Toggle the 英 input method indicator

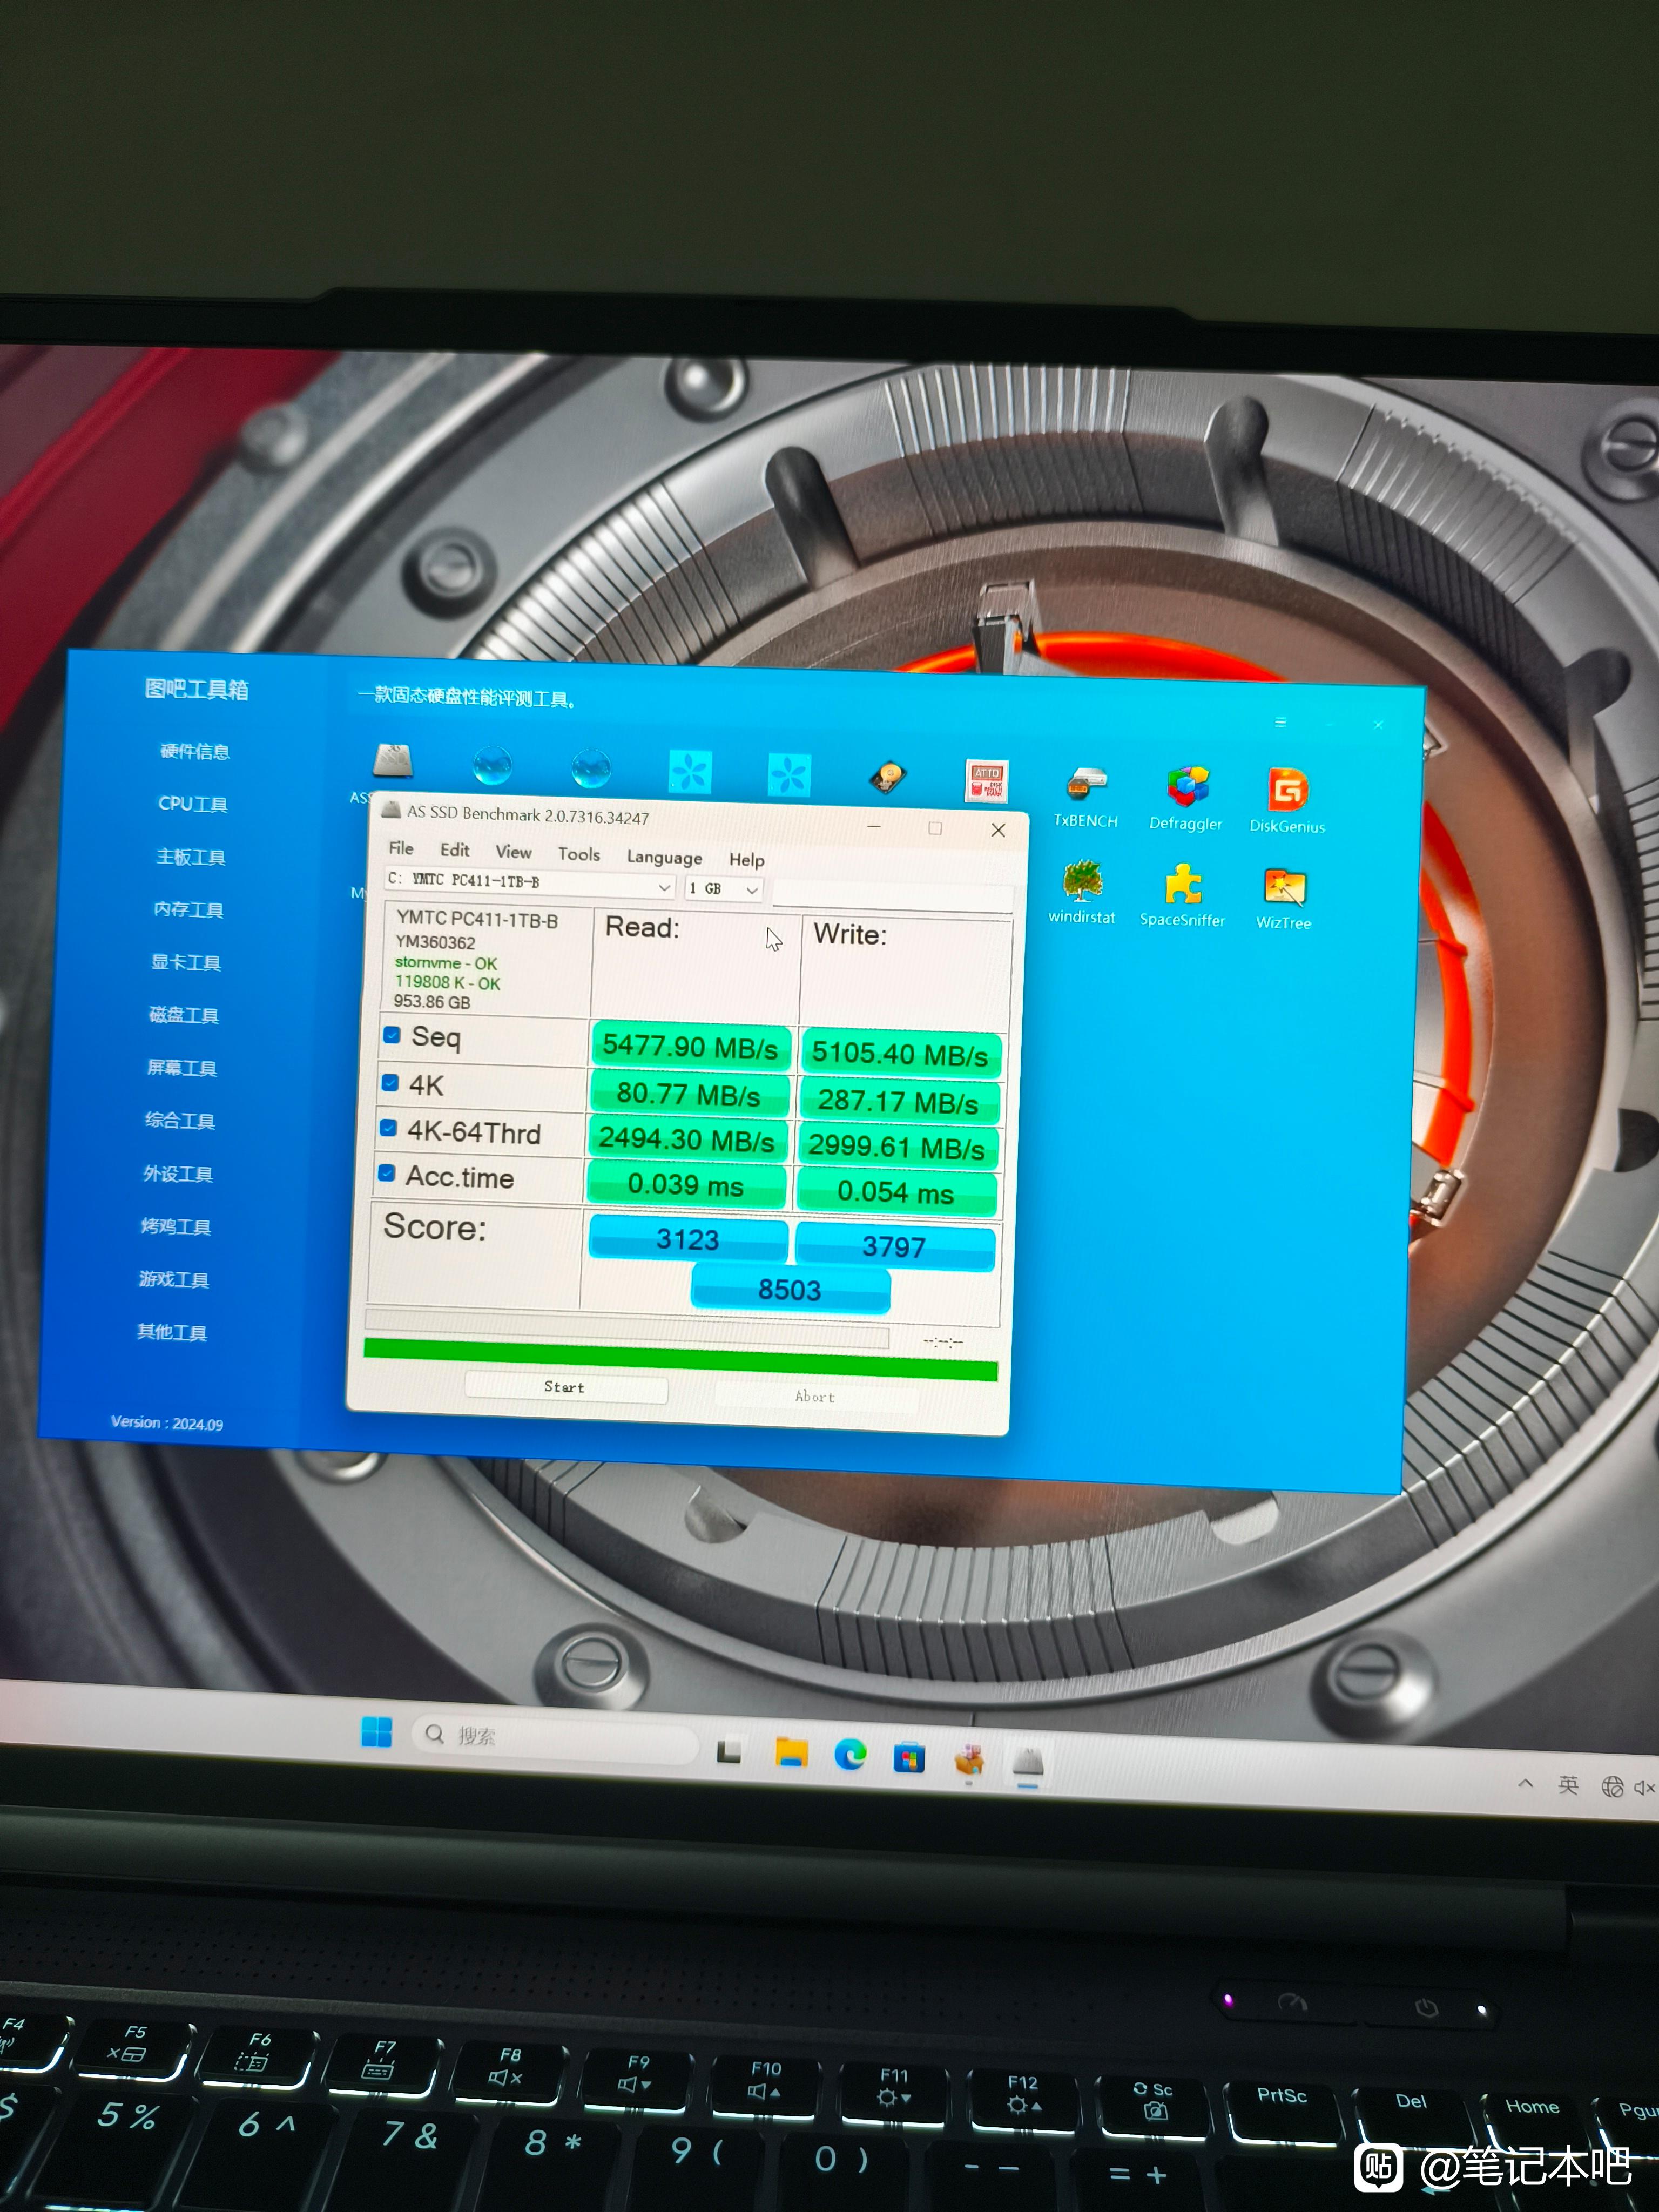[x=1568, y=1784]
